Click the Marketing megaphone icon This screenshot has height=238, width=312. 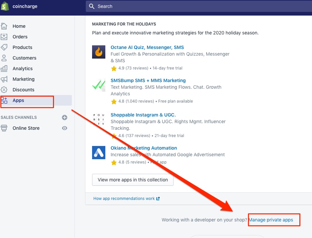point(4,79)
